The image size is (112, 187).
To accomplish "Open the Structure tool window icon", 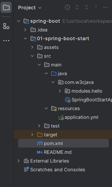I will tap(6, 26).
